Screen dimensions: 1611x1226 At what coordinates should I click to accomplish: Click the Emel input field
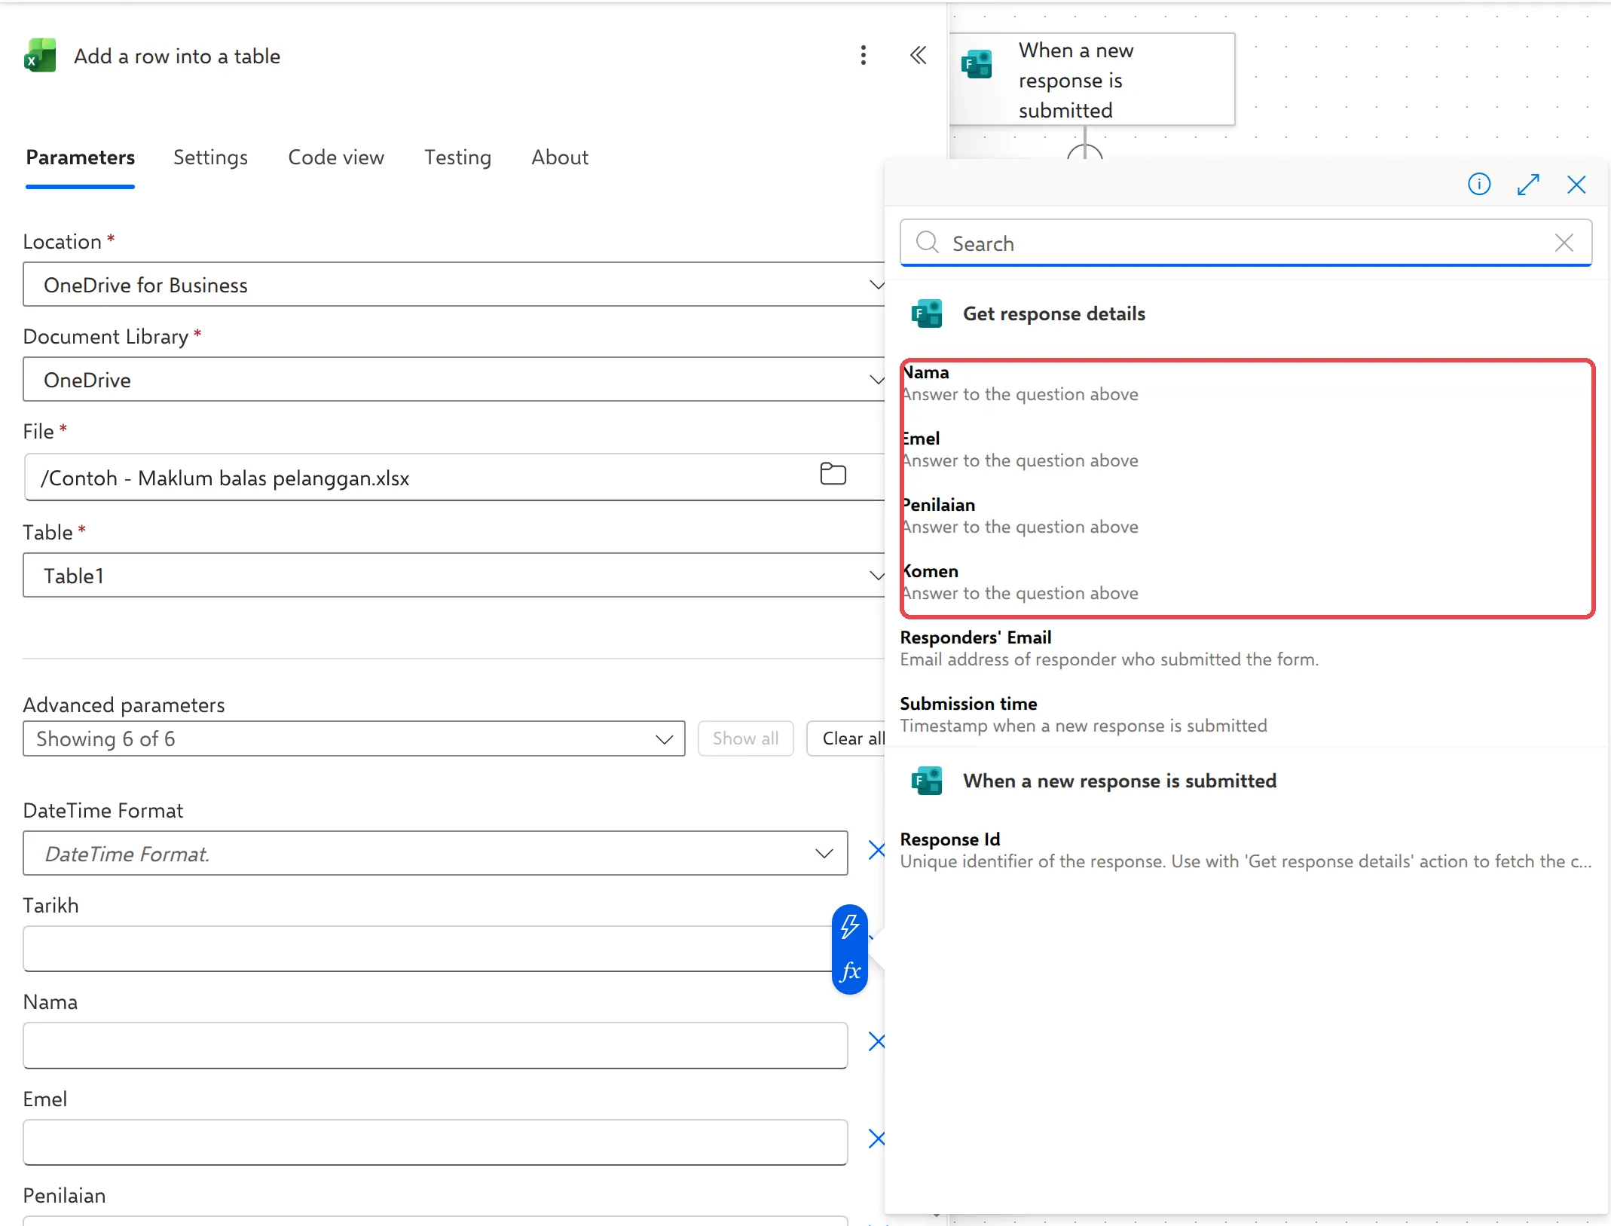point(436,1142)
